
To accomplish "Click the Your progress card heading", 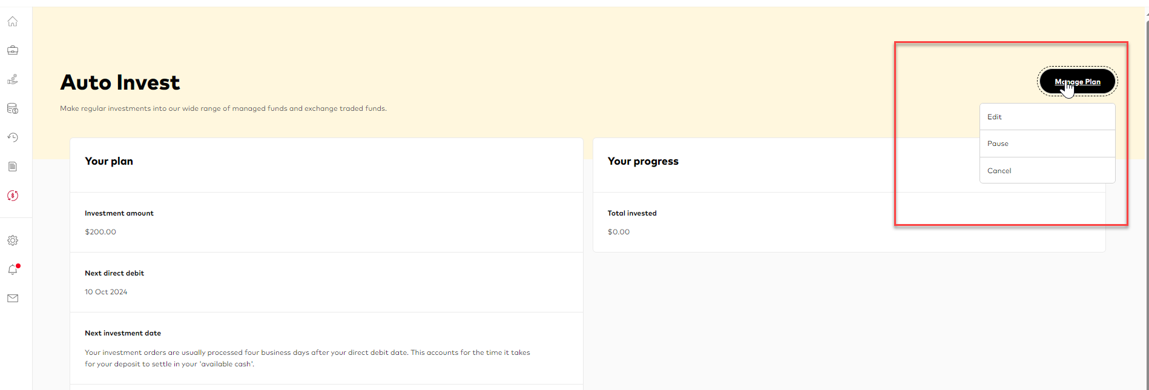I will [x=643, y=161].
